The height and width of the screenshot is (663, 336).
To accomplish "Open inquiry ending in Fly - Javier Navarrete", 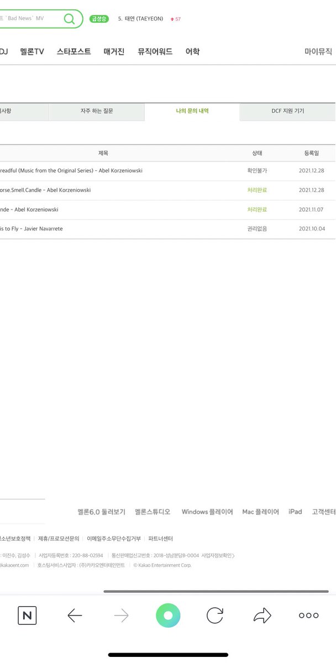I will pyautogui.click(x=32, y=228).
